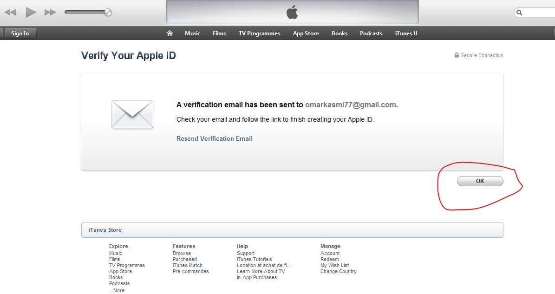Image resolution: width=555 pixels, height=294 pixels.
Task: Click the omarkasmi77@gmail.com email address
Action: [x=350, y=105]
